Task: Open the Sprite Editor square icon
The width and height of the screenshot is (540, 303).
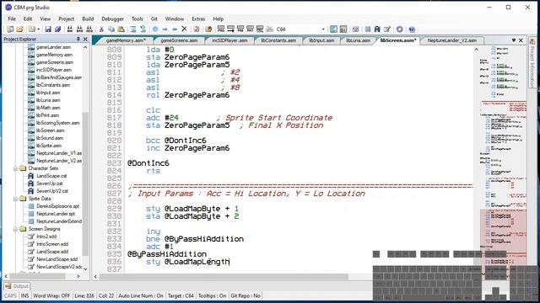Action: pyautogui.click(x=368, y=29)
